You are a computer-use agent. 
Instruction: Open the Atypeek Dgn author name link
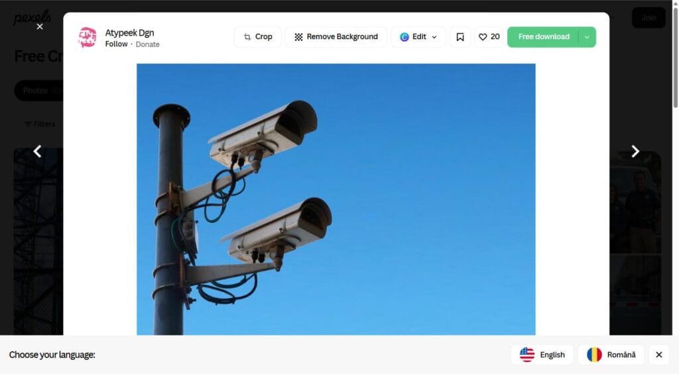tap(129, 33)
